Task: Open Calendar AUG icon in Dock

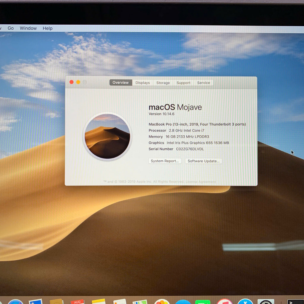Action: (x=77, y=302)
